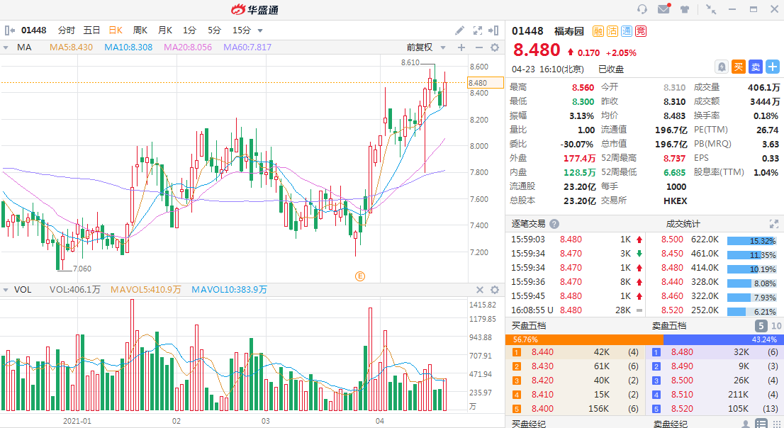Show broker queue person view
The height and width of the screenshot is (428, 784).
click(x=745, y=424)
